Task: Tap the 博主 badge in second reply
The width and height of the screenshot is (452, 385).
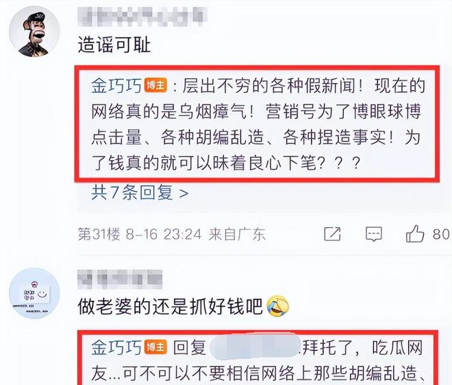Action: 155,347
